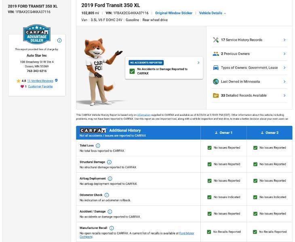Click Structural Damage Owner 1 checkmark
Screen dimensions: 295x242
(209, 164)
